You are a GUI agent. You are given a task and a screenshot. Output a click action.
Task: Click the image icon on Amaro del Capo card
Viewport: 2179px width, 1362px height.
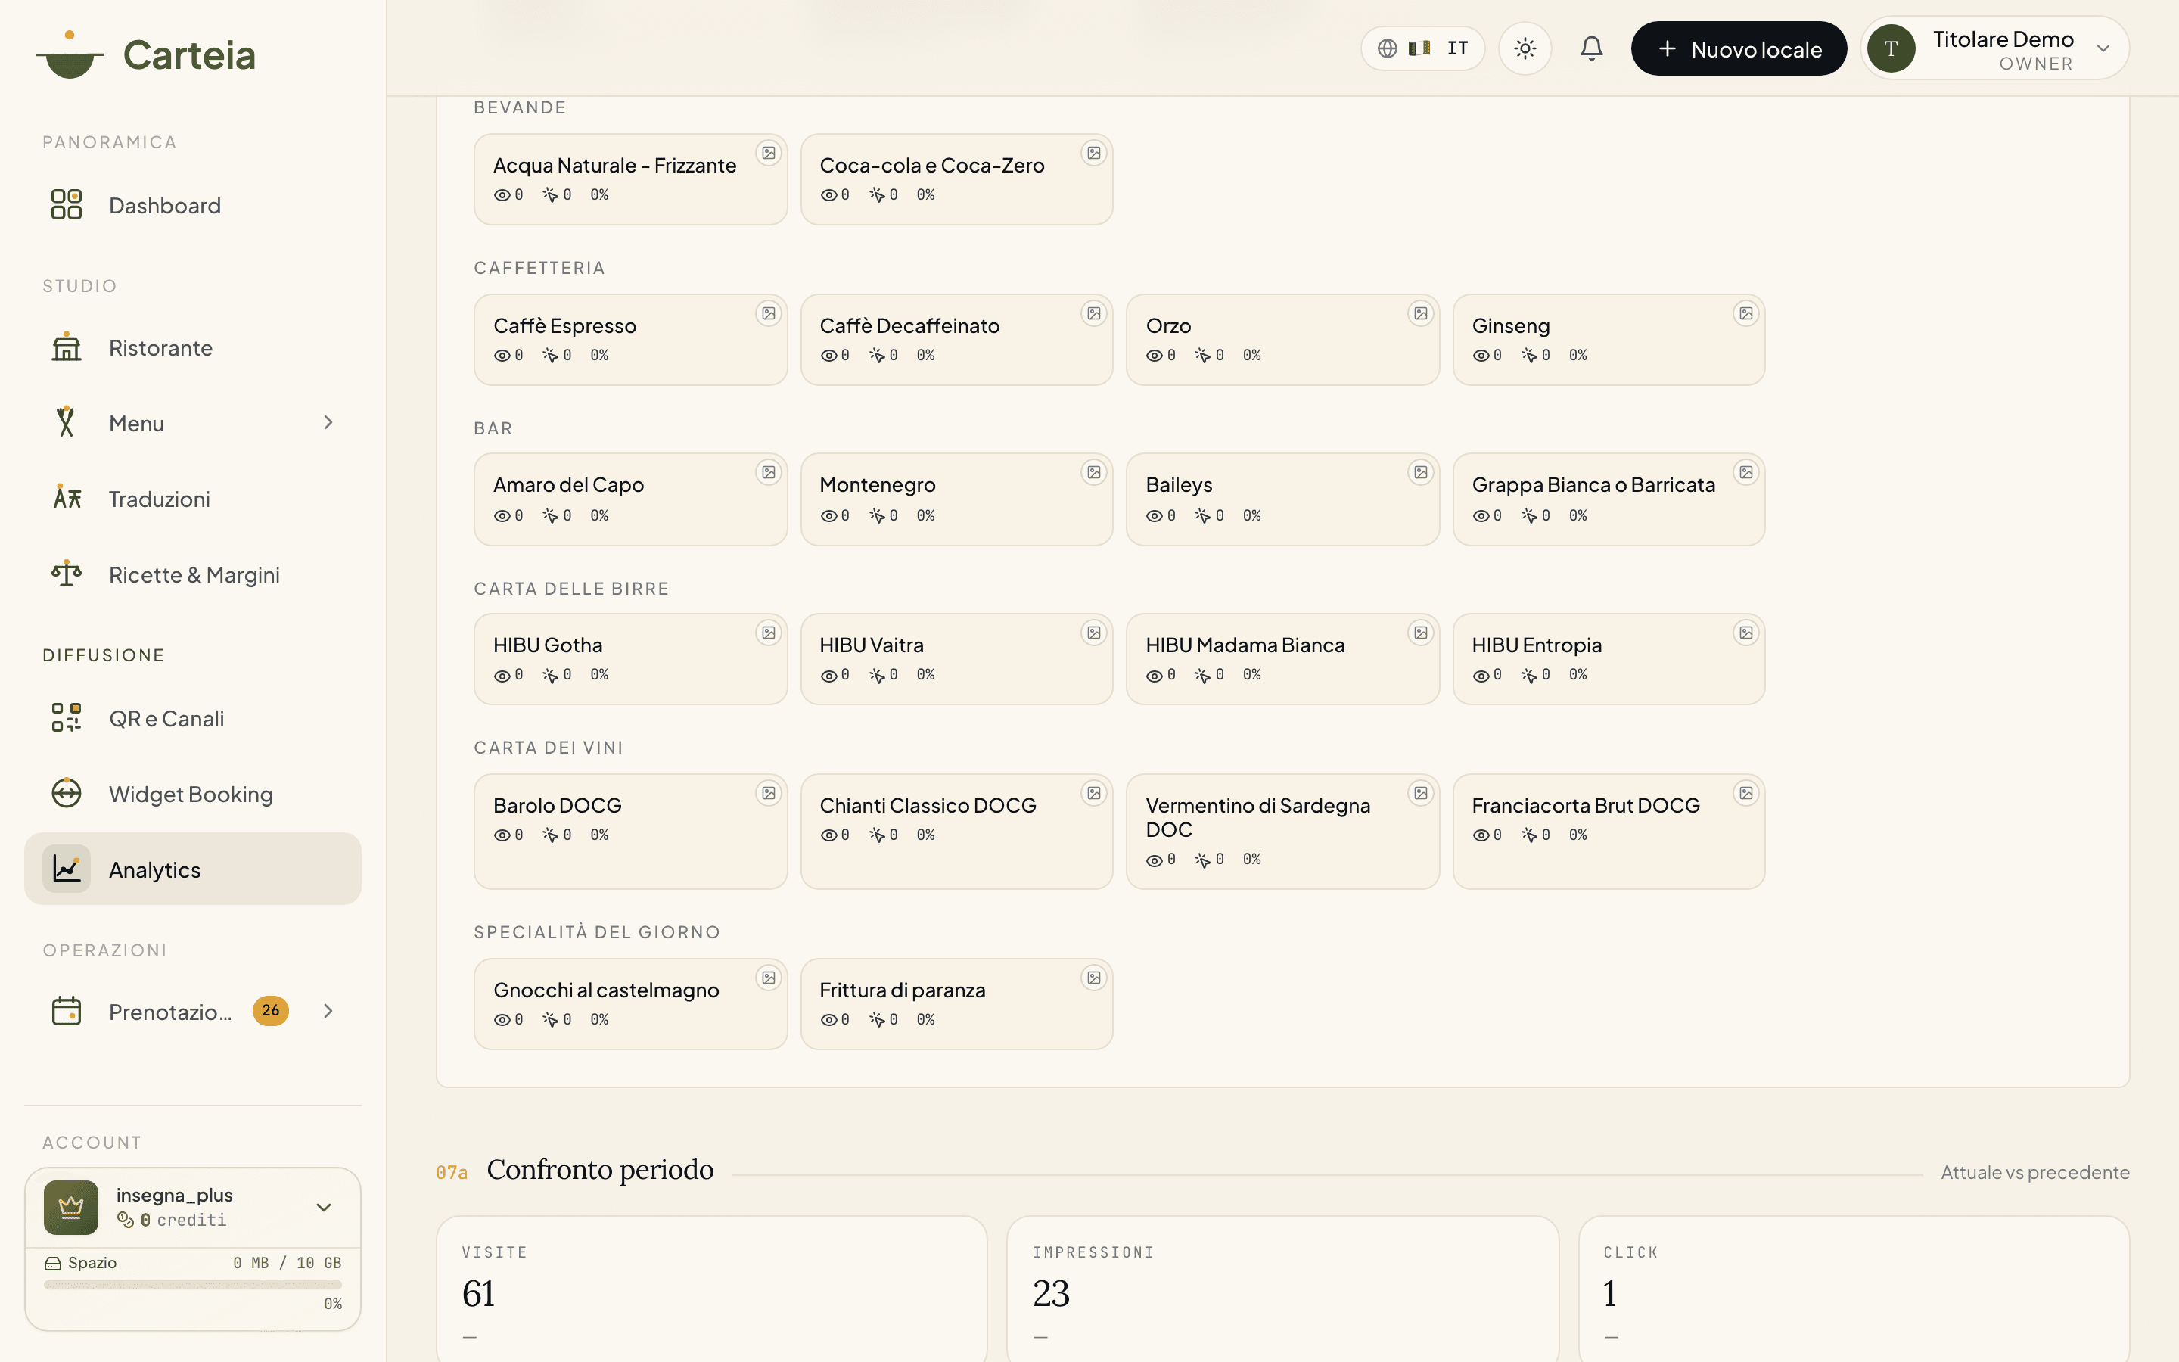click(x=768, y=472)
